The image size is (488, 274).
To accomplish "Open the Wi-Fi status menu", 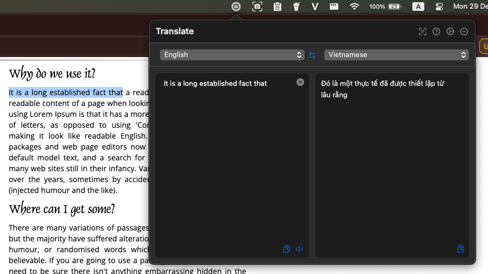I will click(x=355, y=7).
